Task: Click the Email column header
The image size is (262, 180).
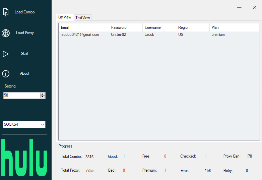Action: click(x=84, y=27)
